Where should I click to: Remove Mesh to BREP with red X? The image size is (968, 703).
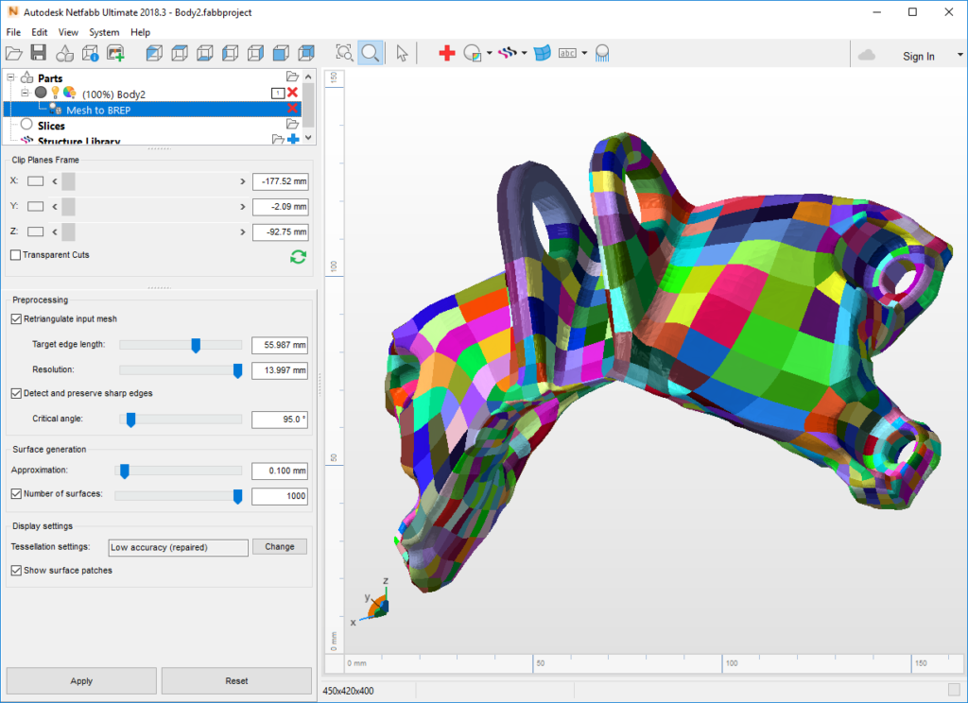(293, 110)
